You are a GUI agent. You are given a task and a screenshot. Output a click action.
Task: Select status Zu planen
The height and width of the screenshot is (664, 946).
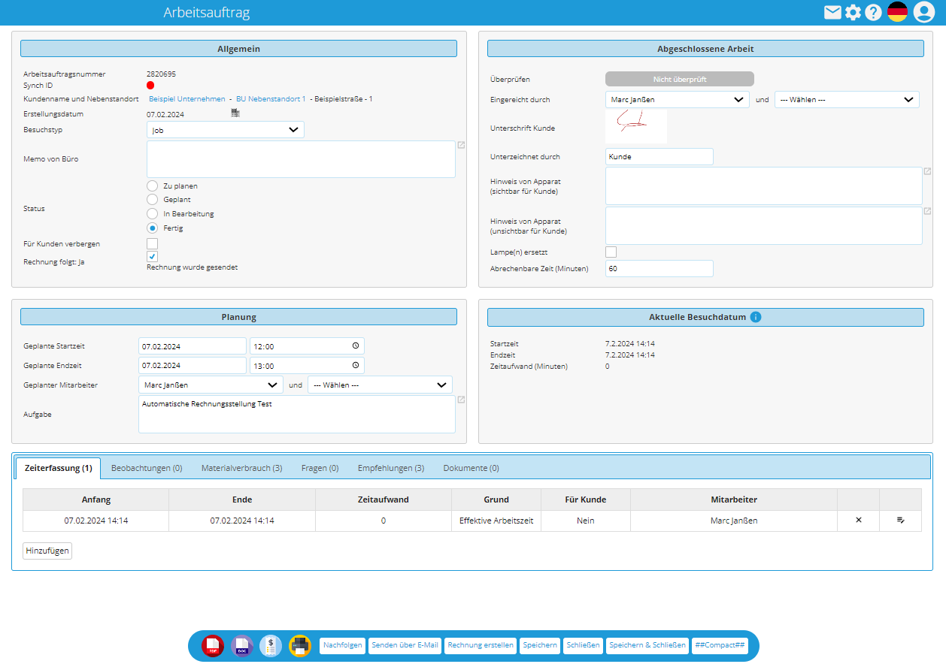coord(153,186)
